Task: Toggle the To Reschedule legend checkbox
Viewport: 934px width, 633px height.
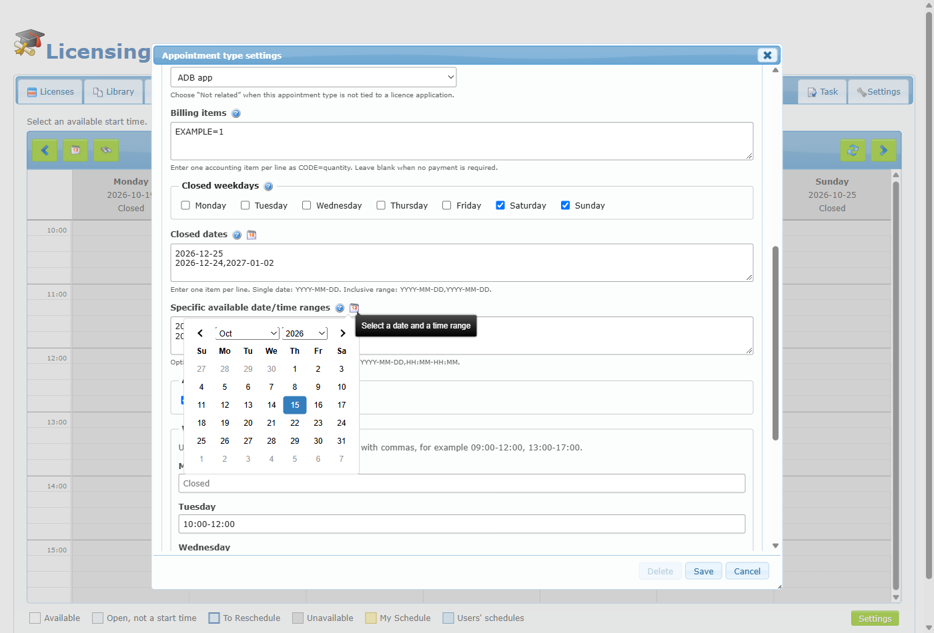Action: 214,618
